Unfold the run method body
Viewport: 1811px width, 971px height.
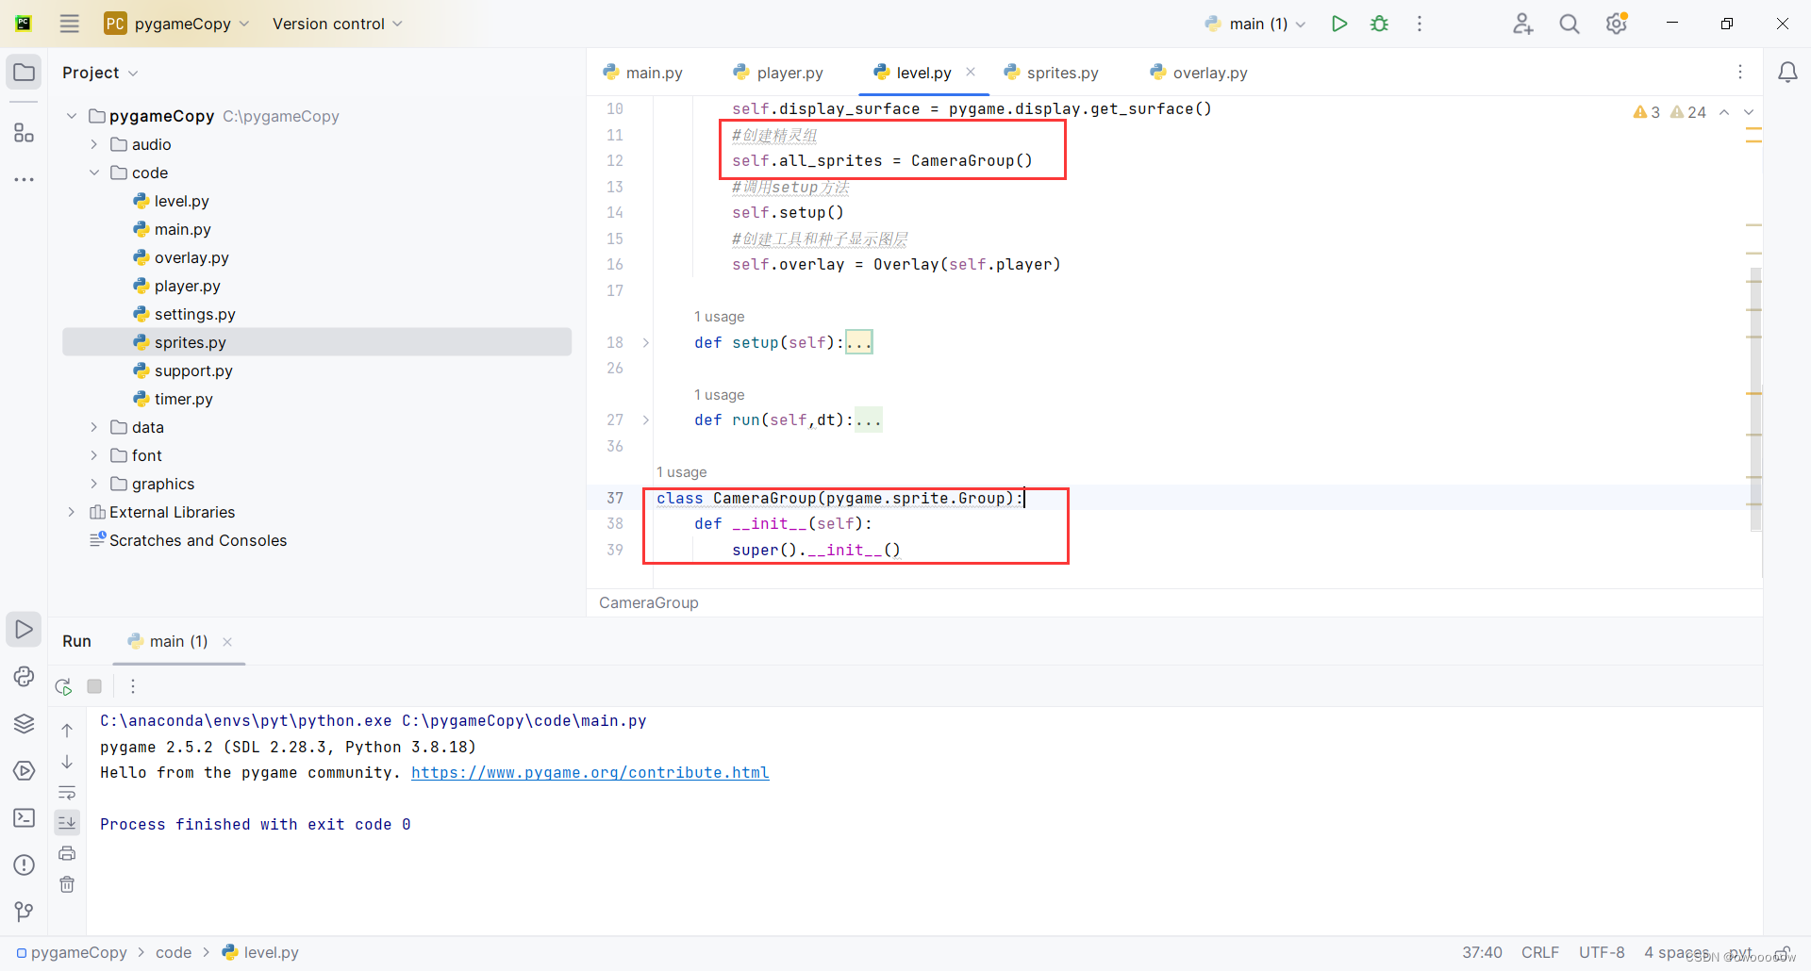[646, 420]
